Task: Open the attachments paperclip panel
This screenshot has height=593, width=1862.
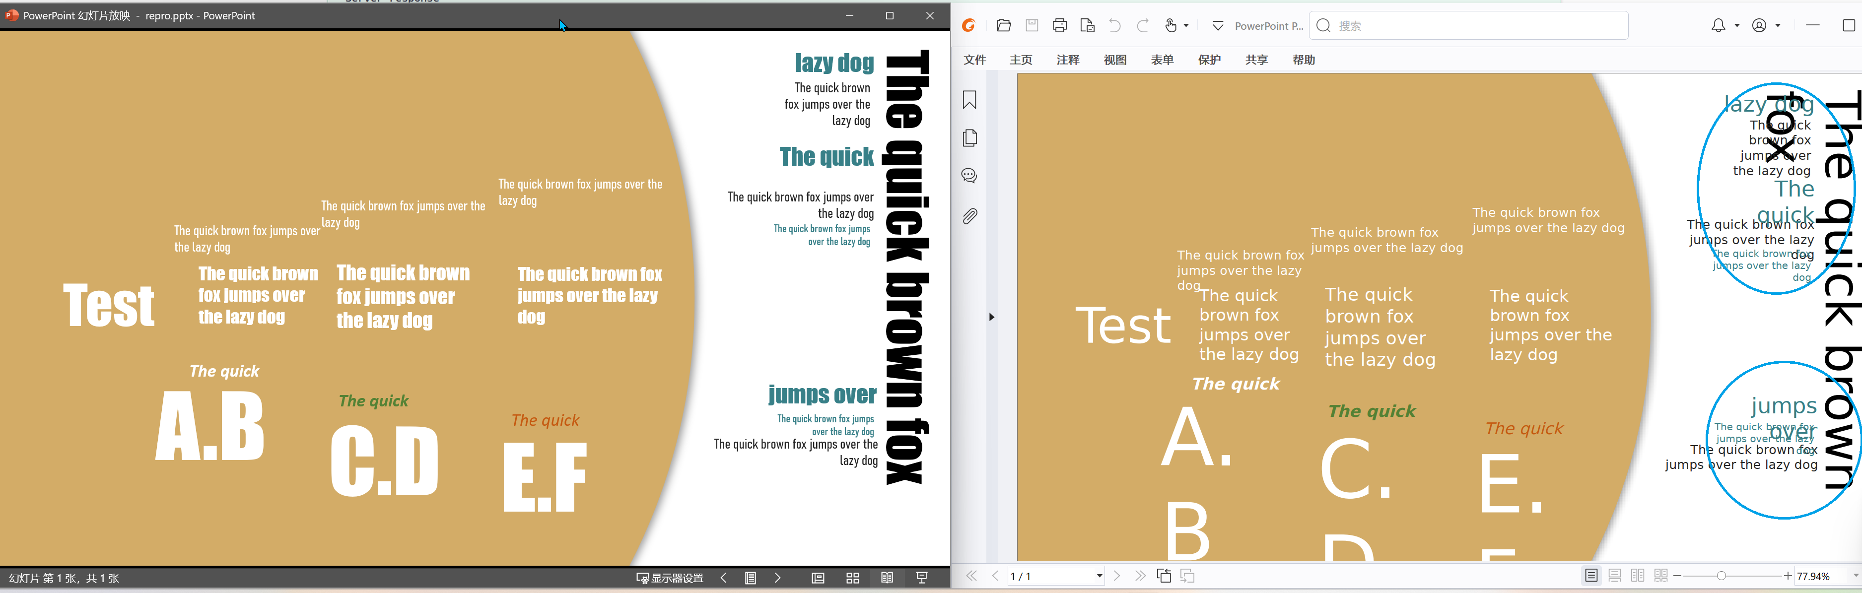Action: click(x=969, y=216)
